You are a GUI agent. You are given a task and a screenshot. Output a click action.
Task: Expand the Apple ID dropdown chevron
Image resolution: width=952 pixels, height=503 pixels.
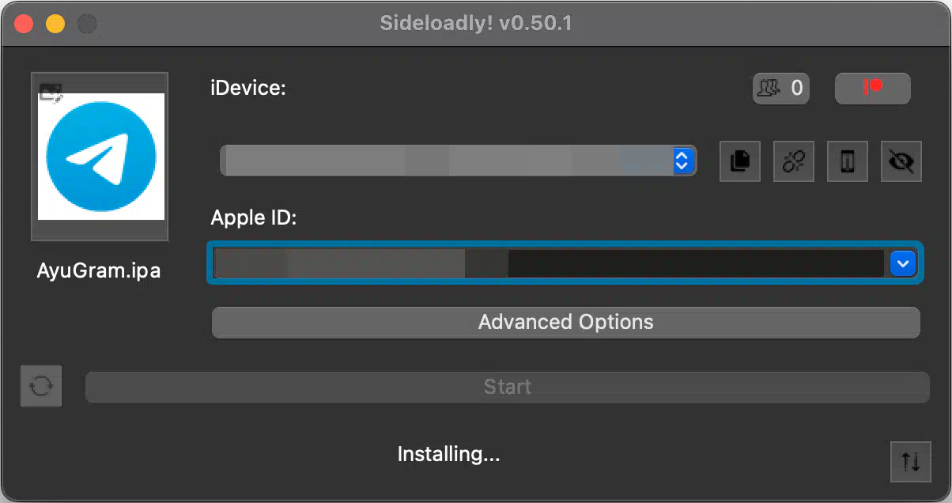pyautogui.click(x=902, y=263)
